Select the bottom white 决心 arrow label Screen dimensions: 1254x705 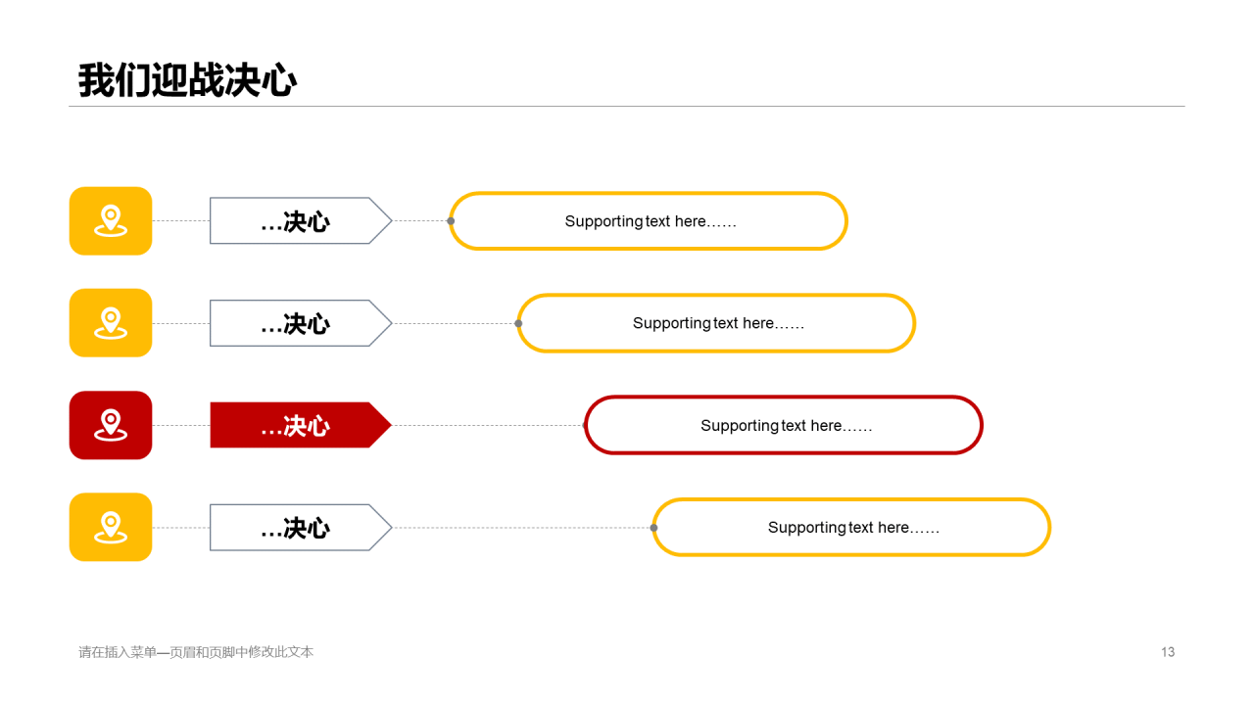301,528
